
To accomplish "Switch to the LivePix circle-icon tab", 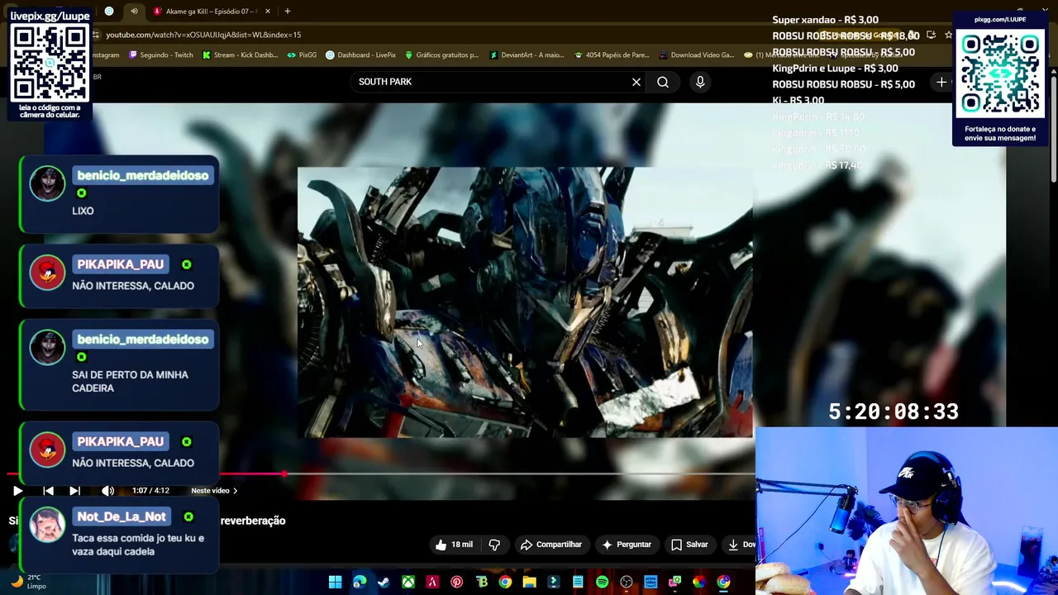I will pos(109,12).
